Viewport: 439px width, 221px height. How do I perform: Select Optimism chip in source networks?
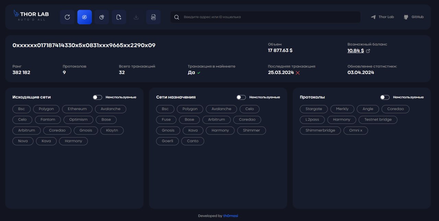(x=78, y=120)
